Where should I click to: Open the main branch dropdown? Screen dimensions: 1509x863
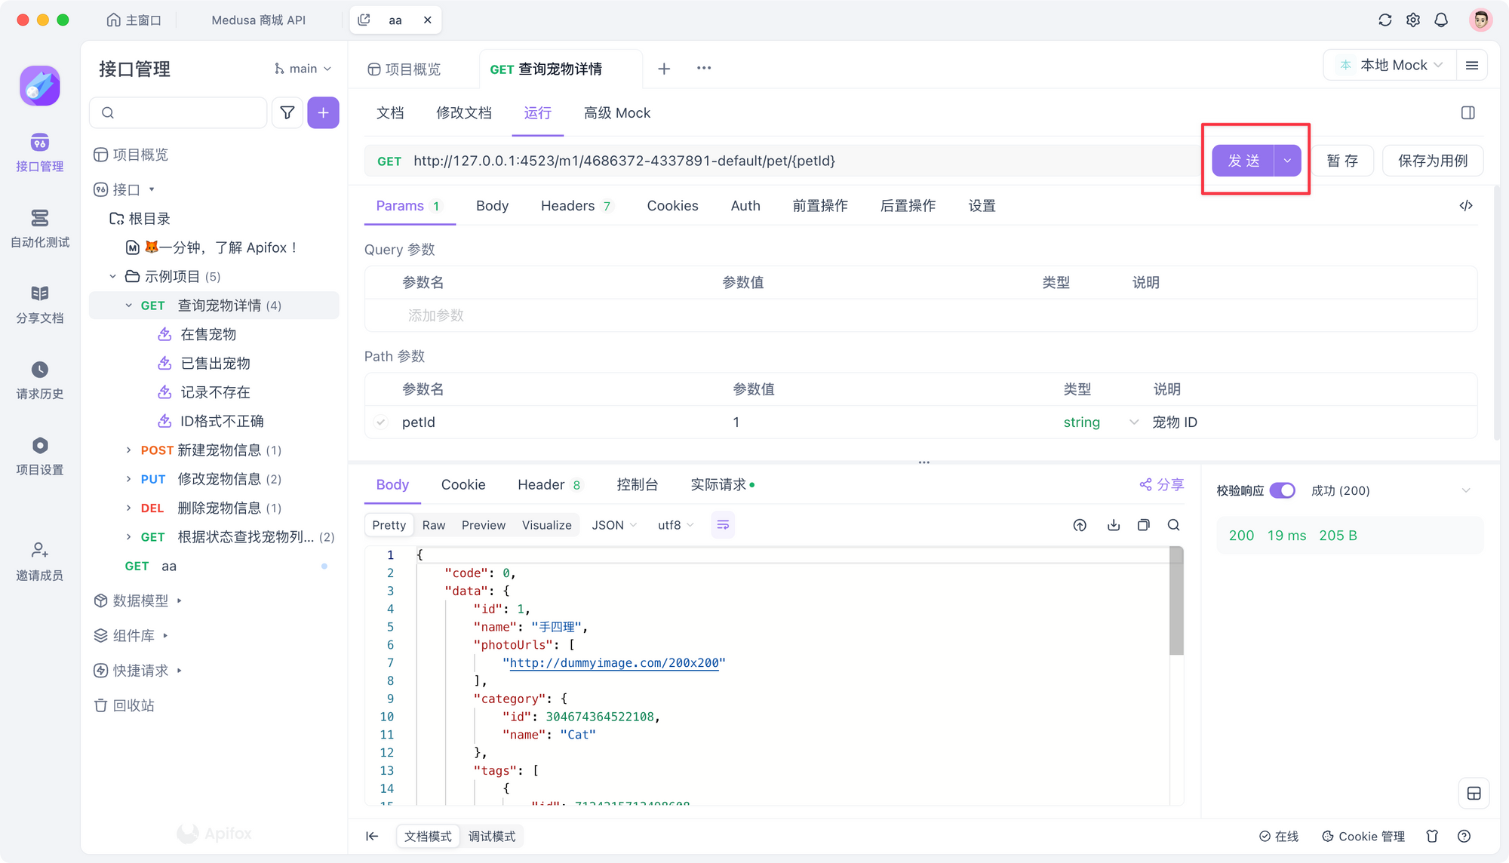pos(303,69)
